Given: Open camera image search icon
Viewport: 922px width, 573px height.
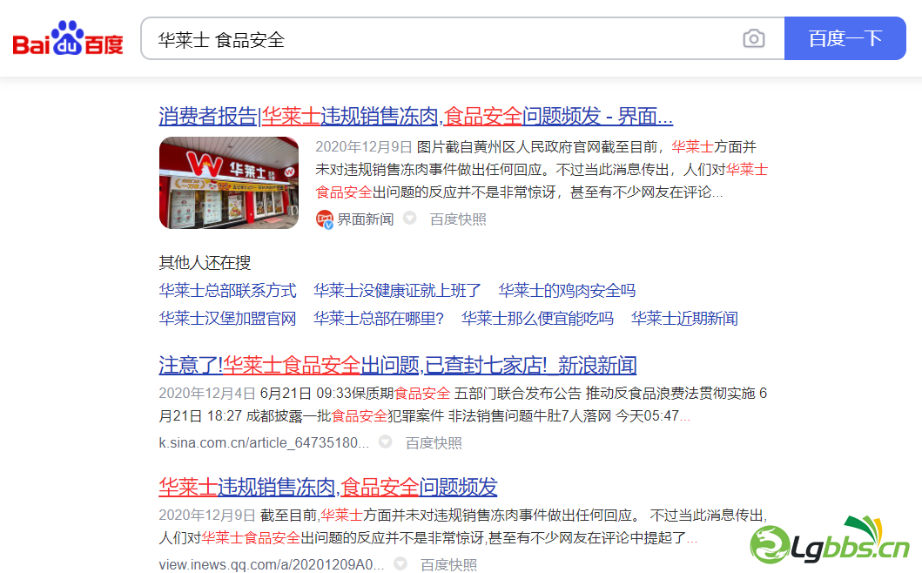Looking at the screenshot, I should tap(753, 39).
